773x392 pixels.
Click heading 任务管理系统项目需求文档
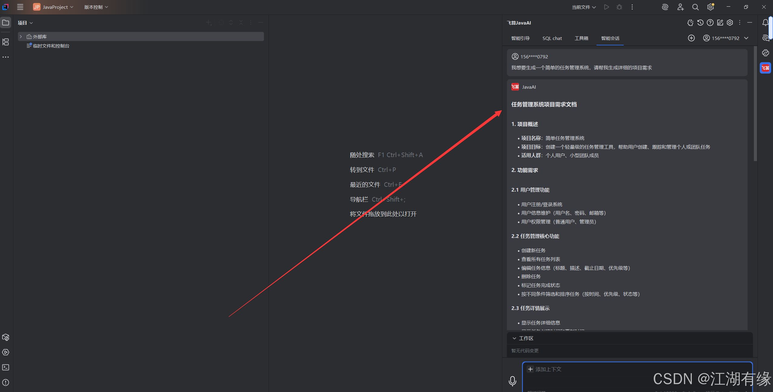pyautogui.click(x=544, y=104)
